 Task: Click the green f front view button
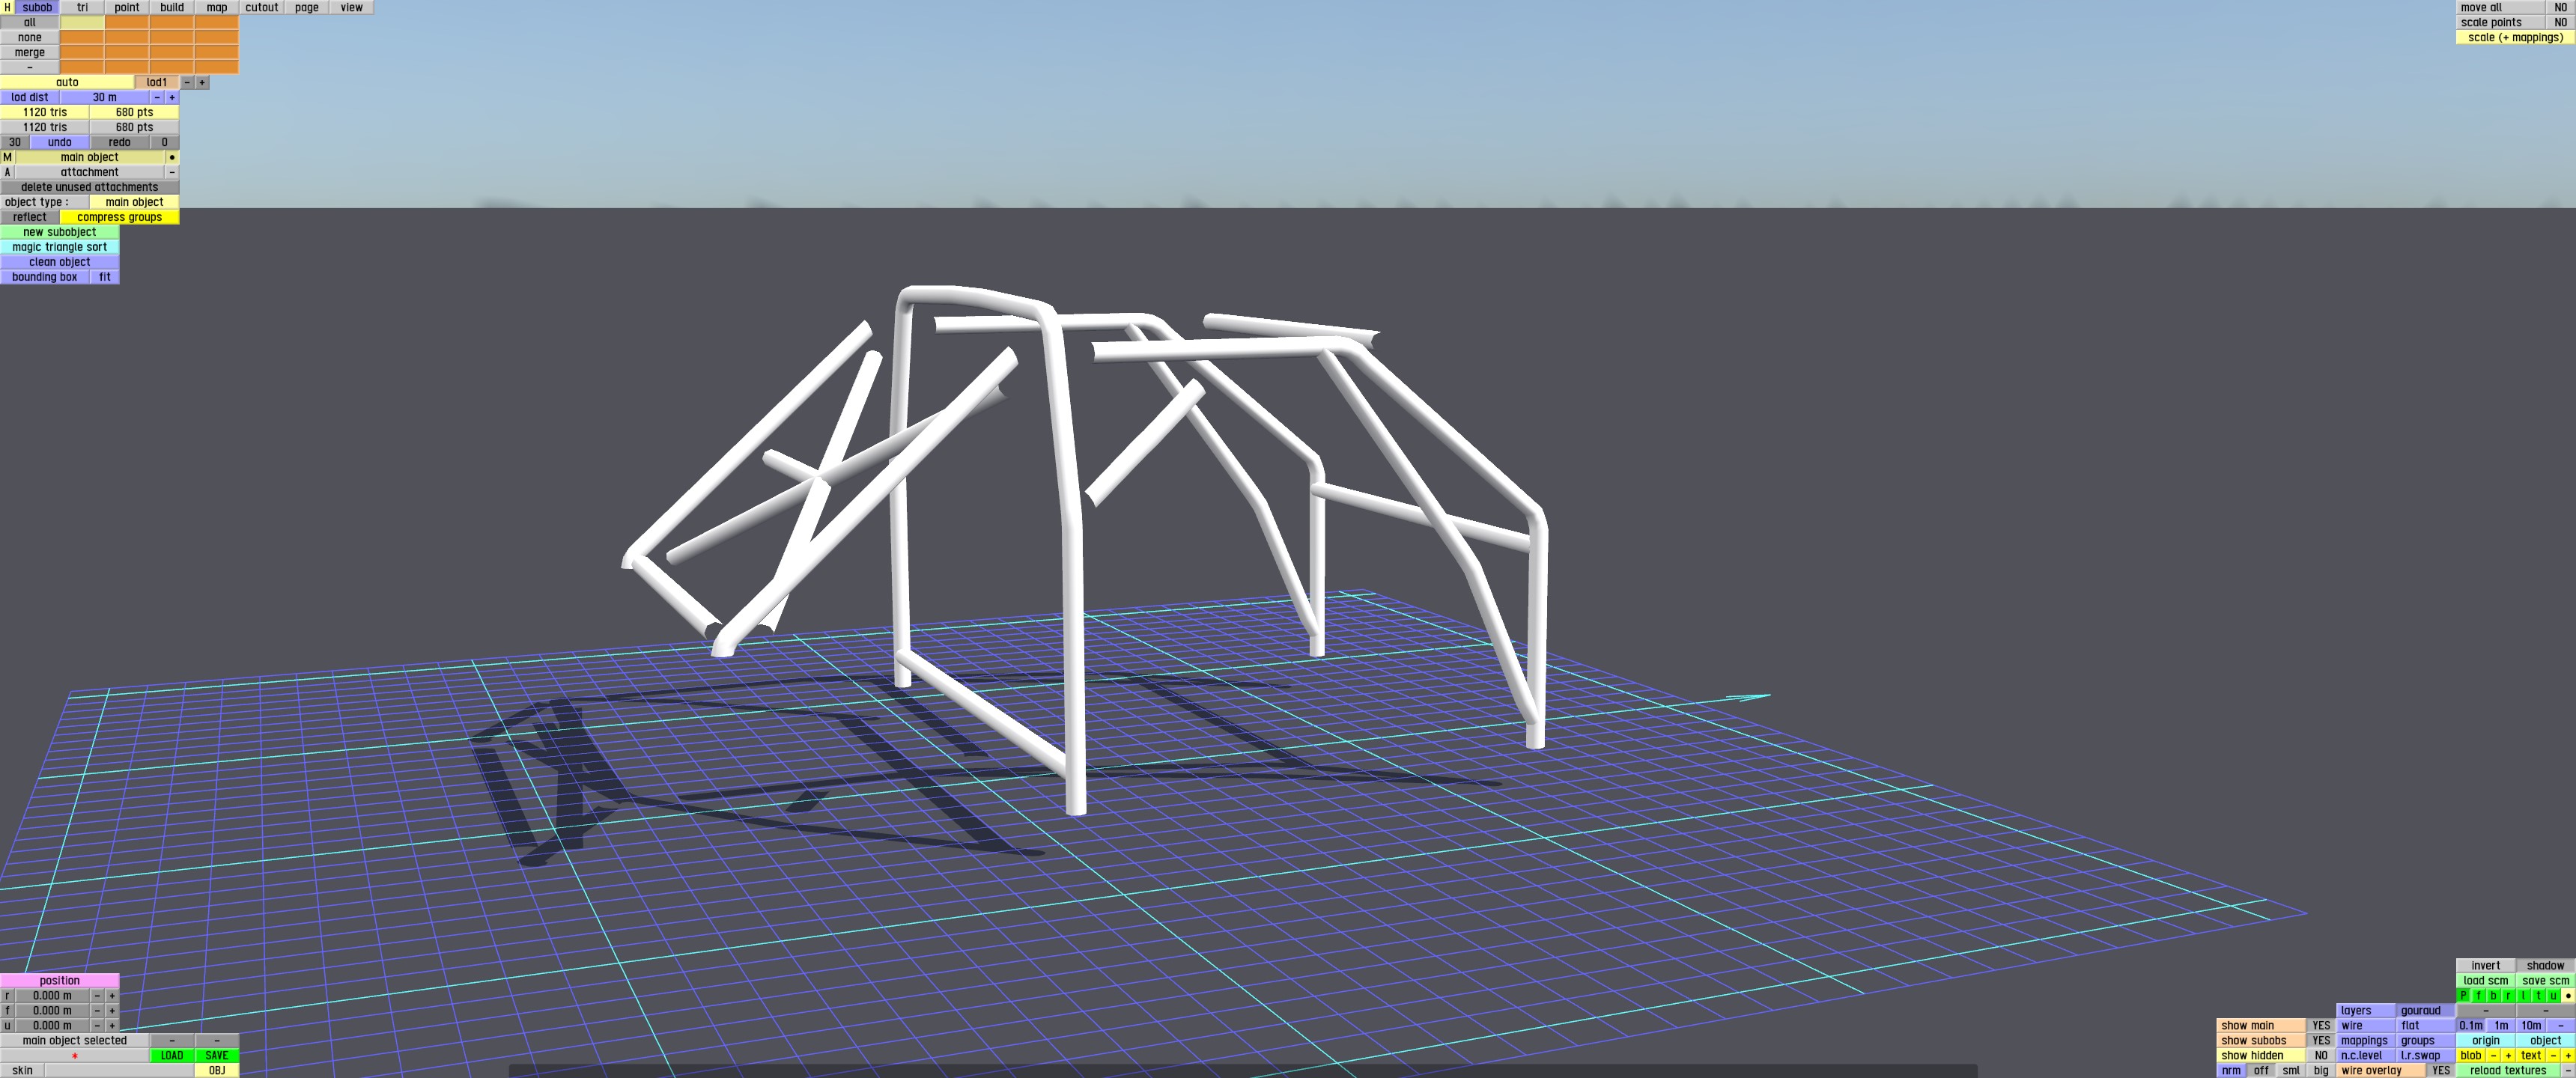(x=2479, y=996)
